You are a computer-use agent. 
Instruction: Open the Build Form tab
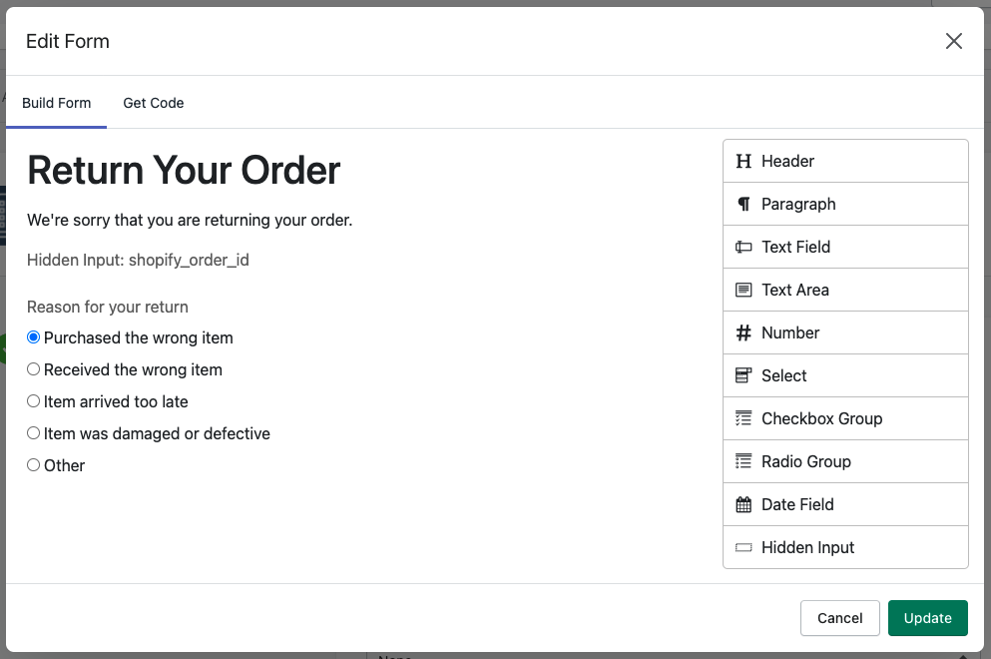point(56,103)
